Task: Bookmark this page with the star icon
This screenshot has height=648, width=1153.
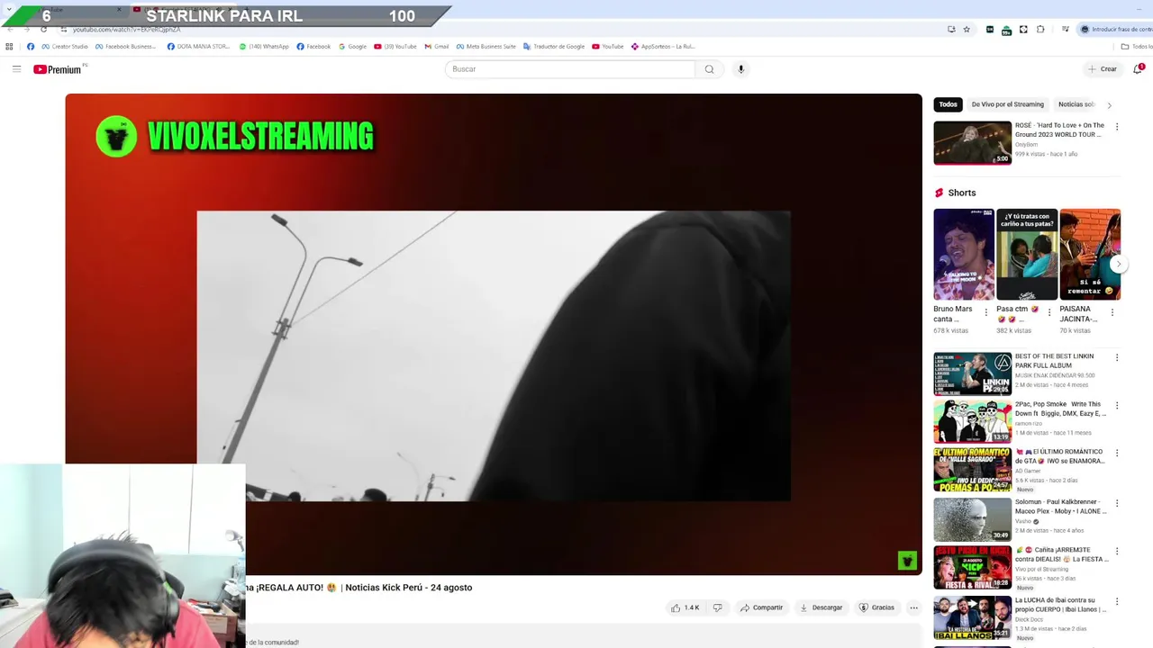Action: [x=967, y=30]
